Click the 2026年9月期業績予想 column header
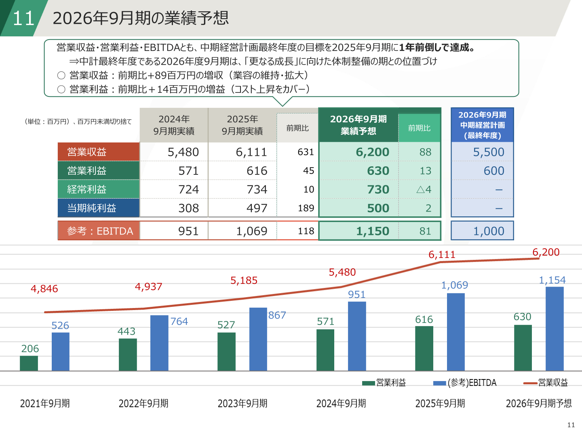 tap(358, 125)
